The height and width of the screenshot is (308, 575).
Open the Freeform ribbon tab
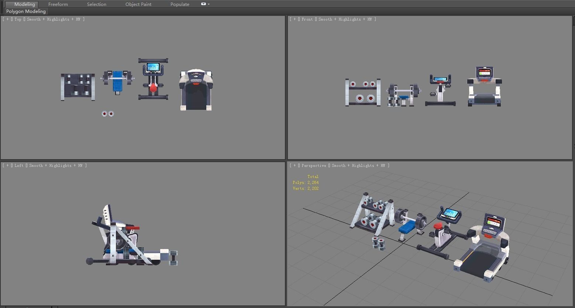coord(58,4)
